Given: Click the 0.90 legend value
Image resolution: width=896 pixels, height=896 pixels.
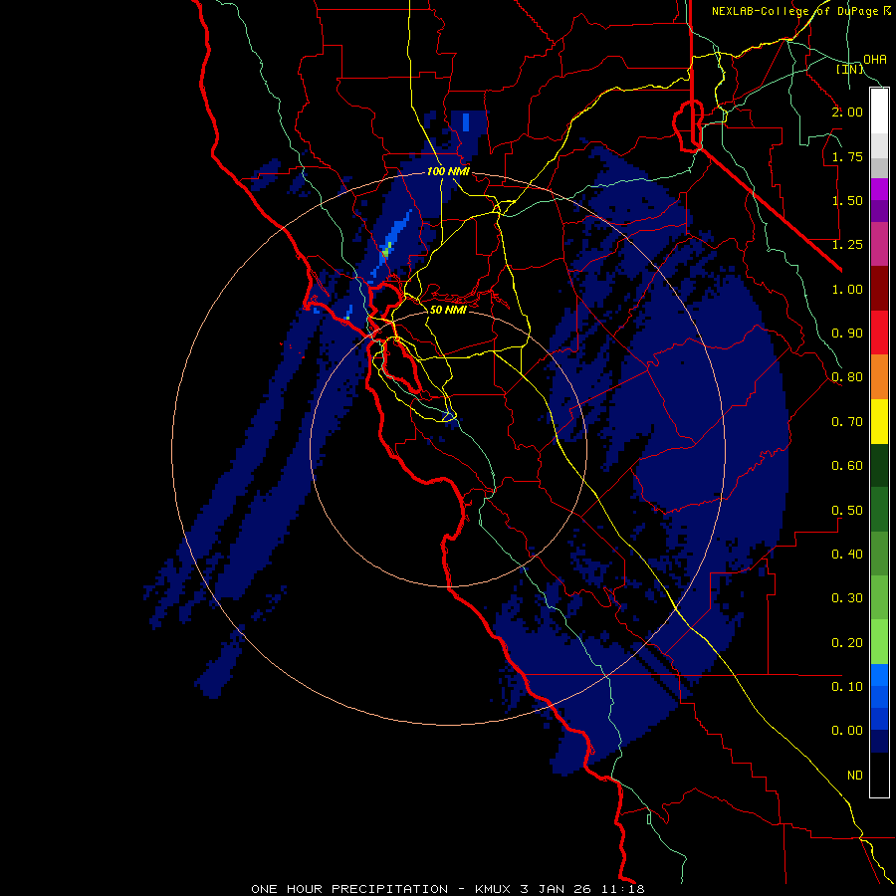Looking at the screenshot, I should 847,334.
